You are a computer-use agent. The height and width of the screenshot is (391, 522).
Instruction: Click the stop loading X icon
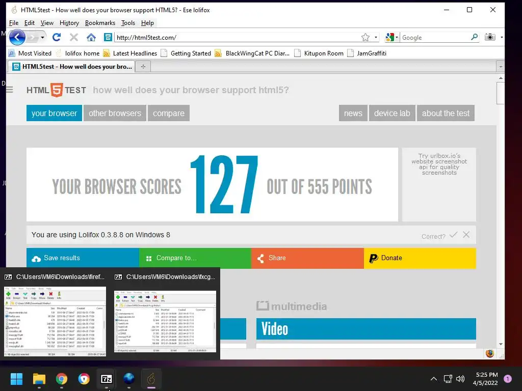(74, 37)
